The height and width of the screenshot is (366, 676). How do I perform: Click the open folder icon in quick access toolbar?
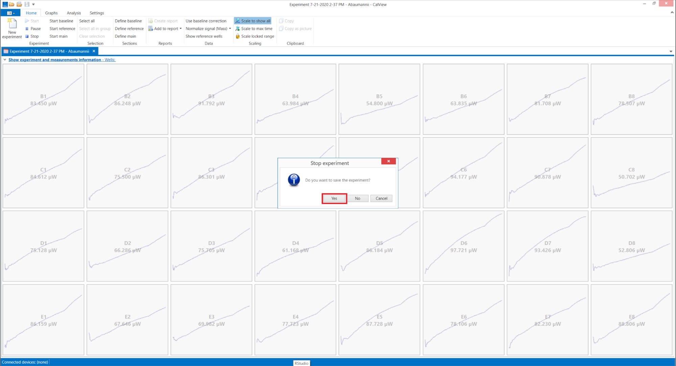12,4
